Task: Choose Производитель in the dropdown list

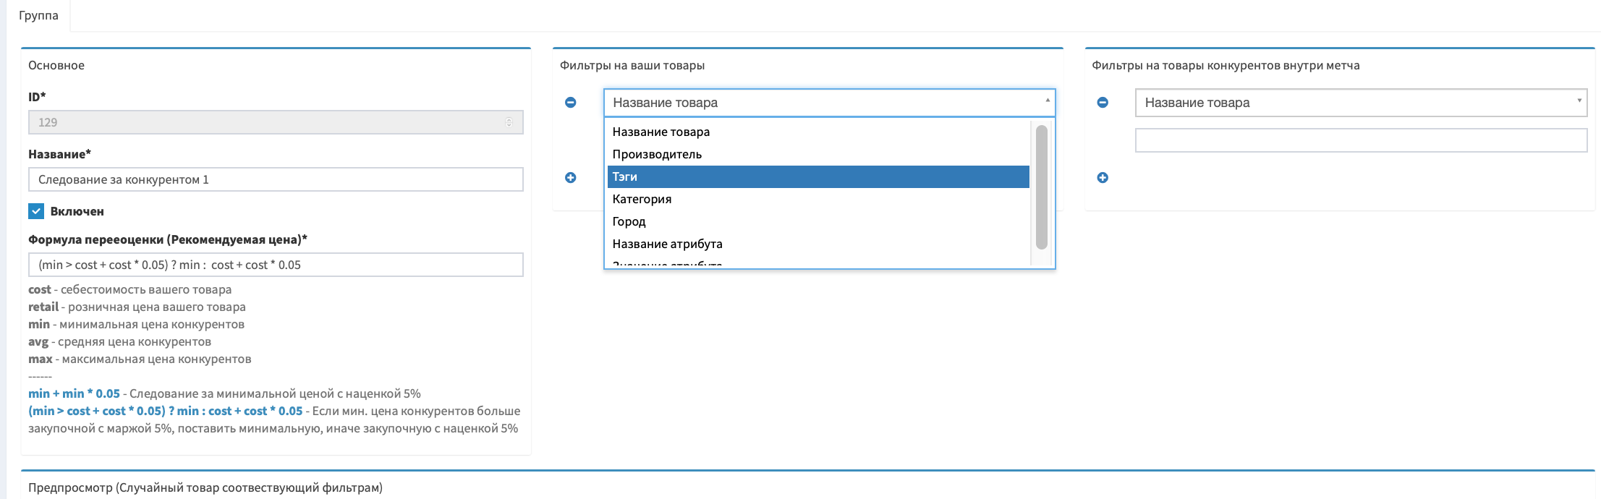Action: pyautogui.click(x=818, y=155)
